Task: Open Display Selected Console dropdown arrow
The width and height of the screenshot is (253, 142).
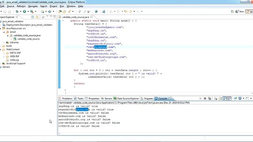Action: [x=244, y=98]
